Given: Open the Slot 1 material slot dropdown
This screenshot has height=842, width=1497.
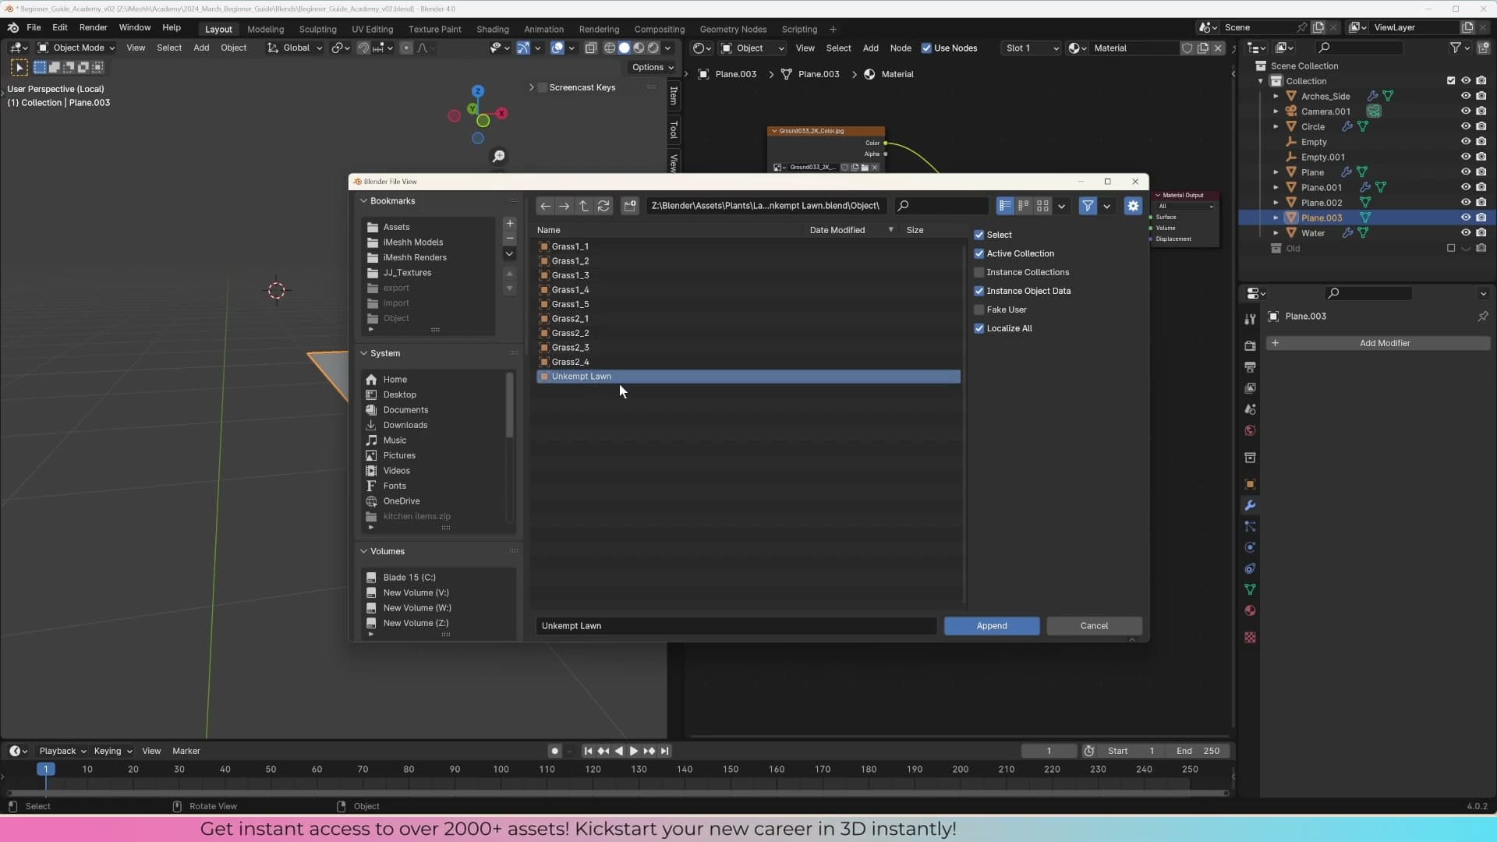Looking at the screenshot, I should [1032, 48].
